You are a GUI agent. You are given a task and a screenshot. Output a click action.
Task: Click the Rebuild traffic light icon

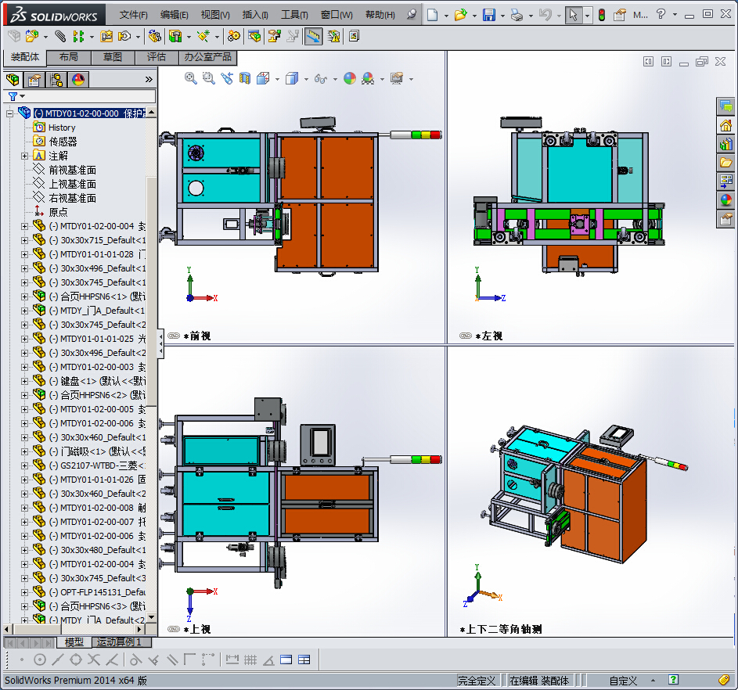point(602,15)
